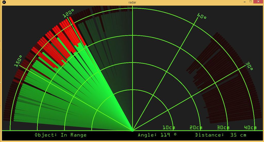Click the "radar" window title text
This screenshot has height=142, width=264.
(x=132, y=2)
